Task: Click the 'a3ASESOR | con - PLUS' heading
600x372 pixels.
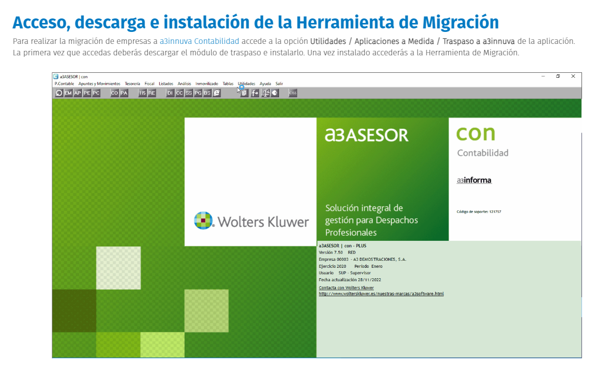Action: (x=342, y=246)
